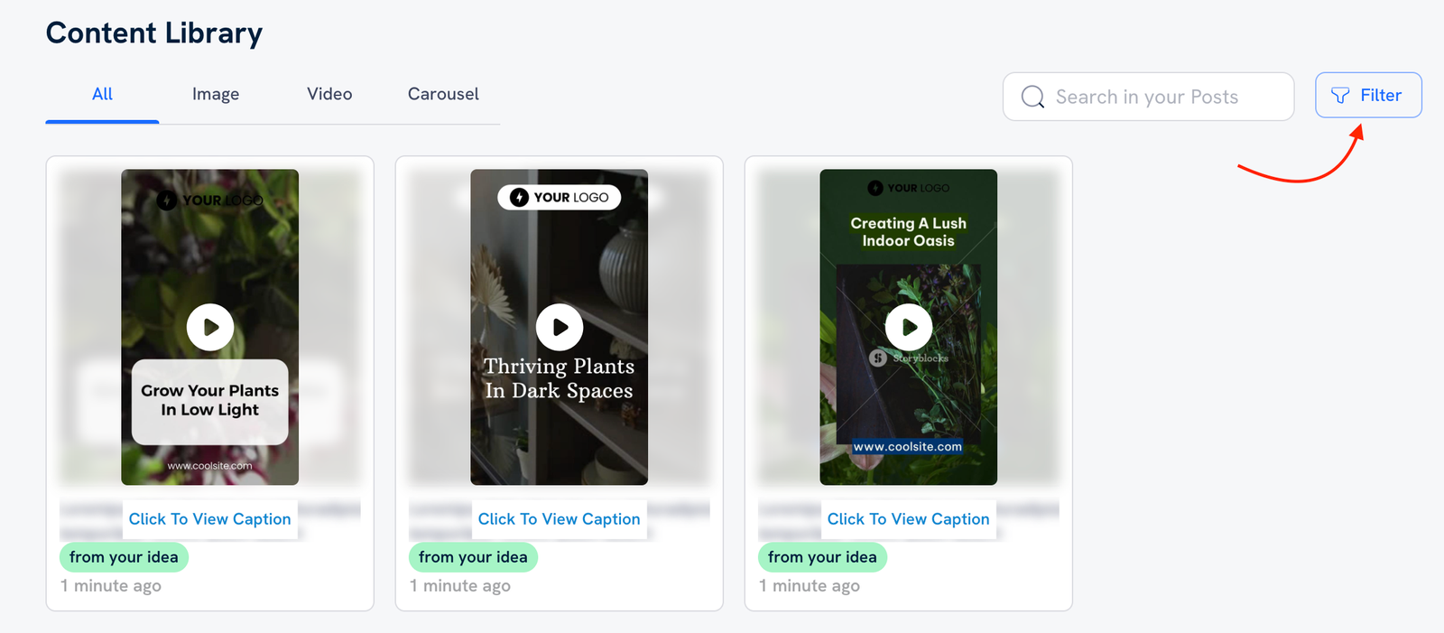Click the lightning bolt logo on the first video
This screenshot has height=633, width=1444.
tap(166, 200)
